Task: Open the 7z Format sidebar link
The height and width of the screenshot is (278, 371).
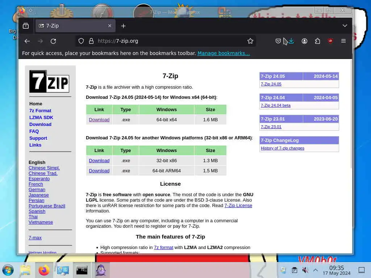Action: click(40, 111)
